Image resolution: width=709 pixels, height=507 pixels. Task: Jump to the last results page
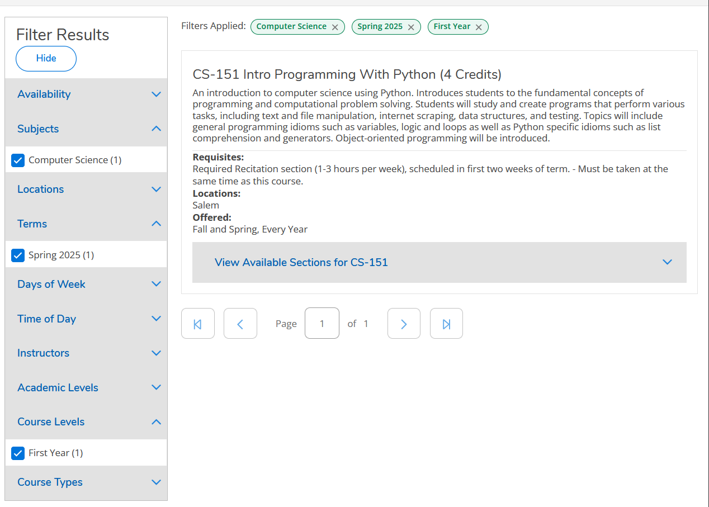[446, 324]
